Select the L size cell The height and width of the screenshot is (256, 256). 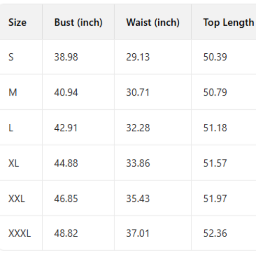11,128
